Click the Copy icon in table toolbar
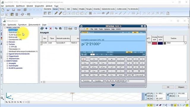The width and height of the screenshot is (190, 107). tap(56, 29)
